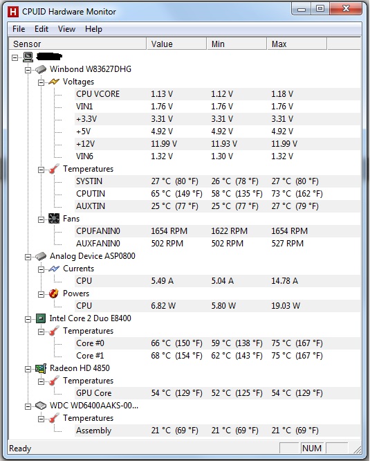Collapse the Voltages node

click(x=41, y=82)
